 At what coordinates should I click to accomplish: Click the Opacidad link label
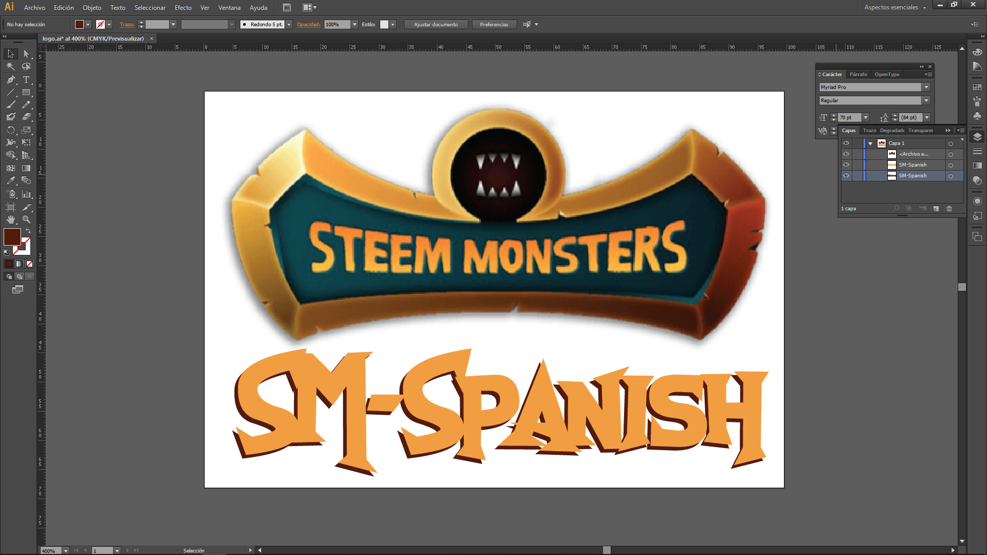coord(308,25)
